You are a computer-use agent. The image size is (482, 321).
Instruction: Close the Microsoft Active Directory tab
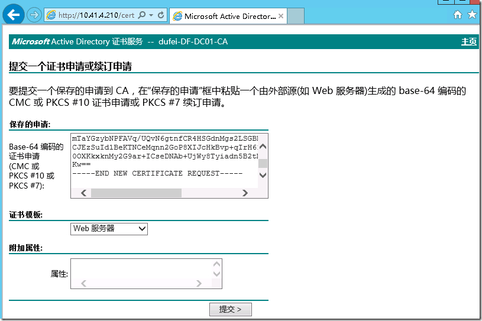pos(281,16)
